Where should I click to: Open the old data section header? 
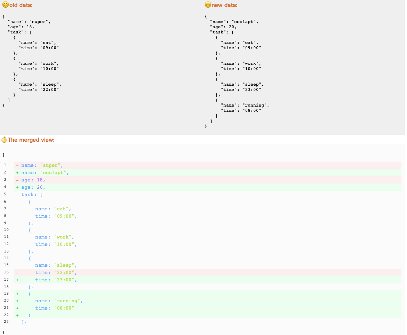tap(19, 5)
